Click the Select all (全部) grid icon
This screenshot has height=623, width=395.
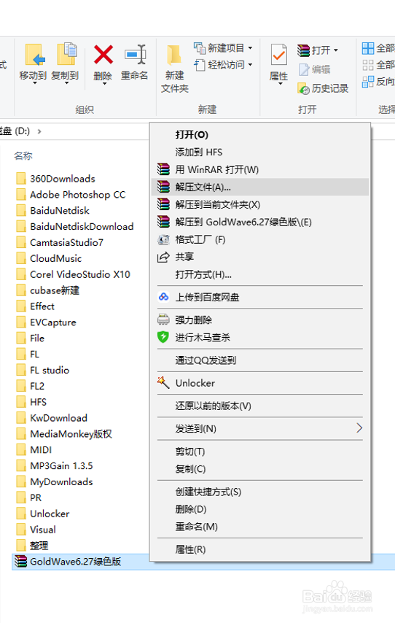tap(368, 48)
